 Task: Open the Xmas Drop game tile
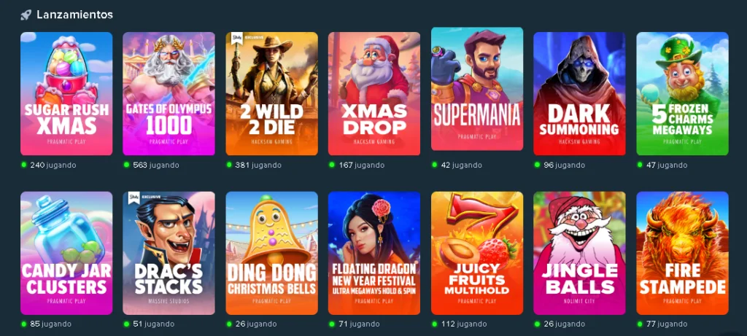pos(374,94)
